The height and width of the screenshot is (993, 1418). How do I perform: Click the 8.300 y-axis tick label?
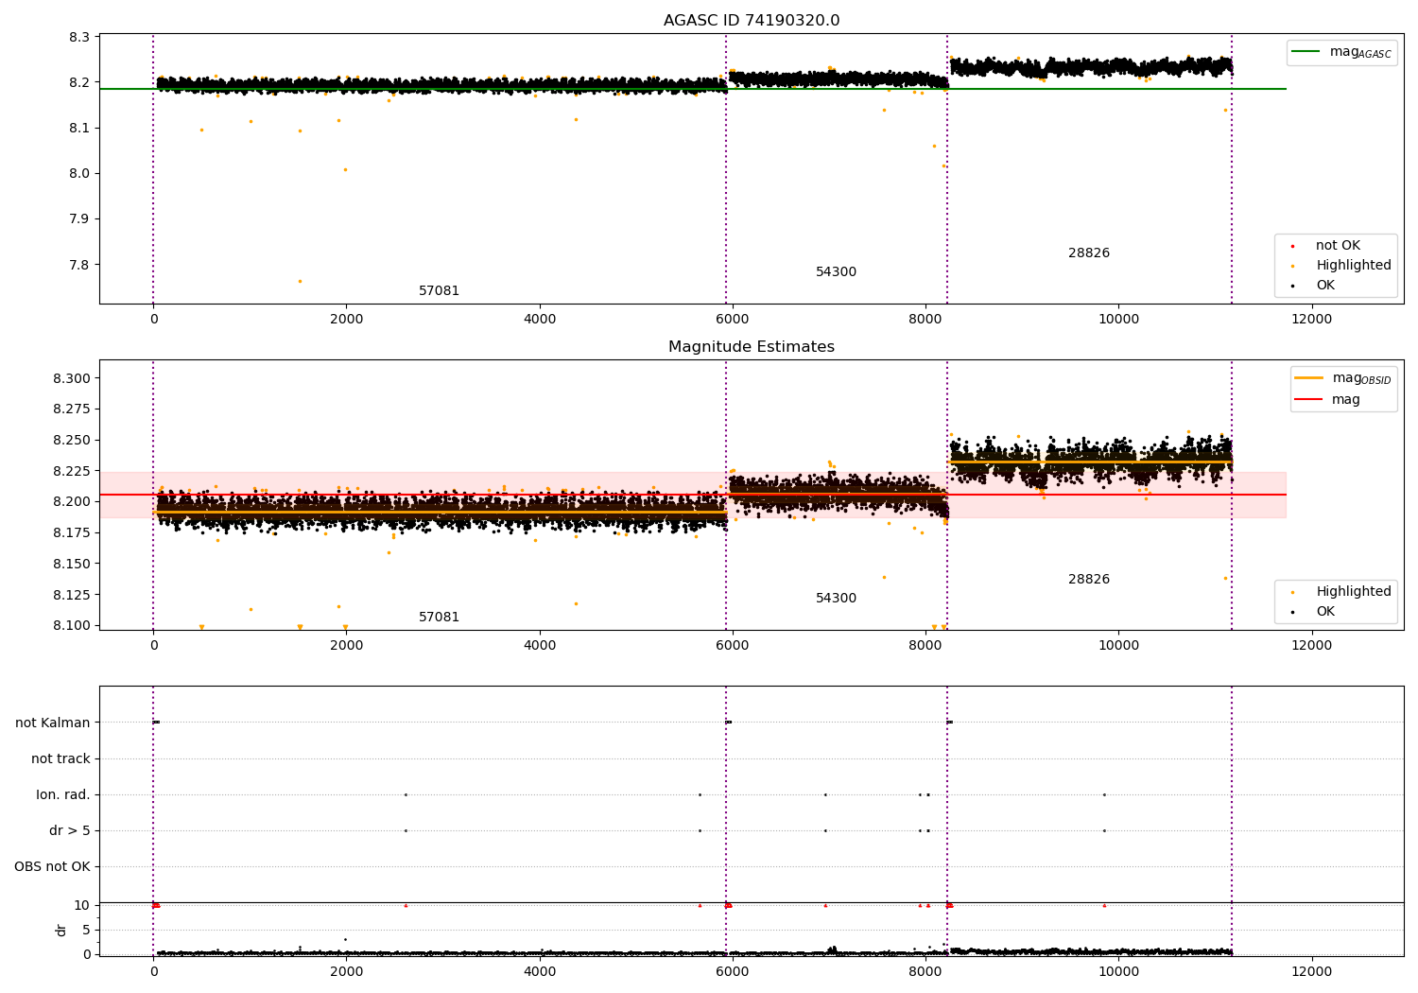click(73, 378)
